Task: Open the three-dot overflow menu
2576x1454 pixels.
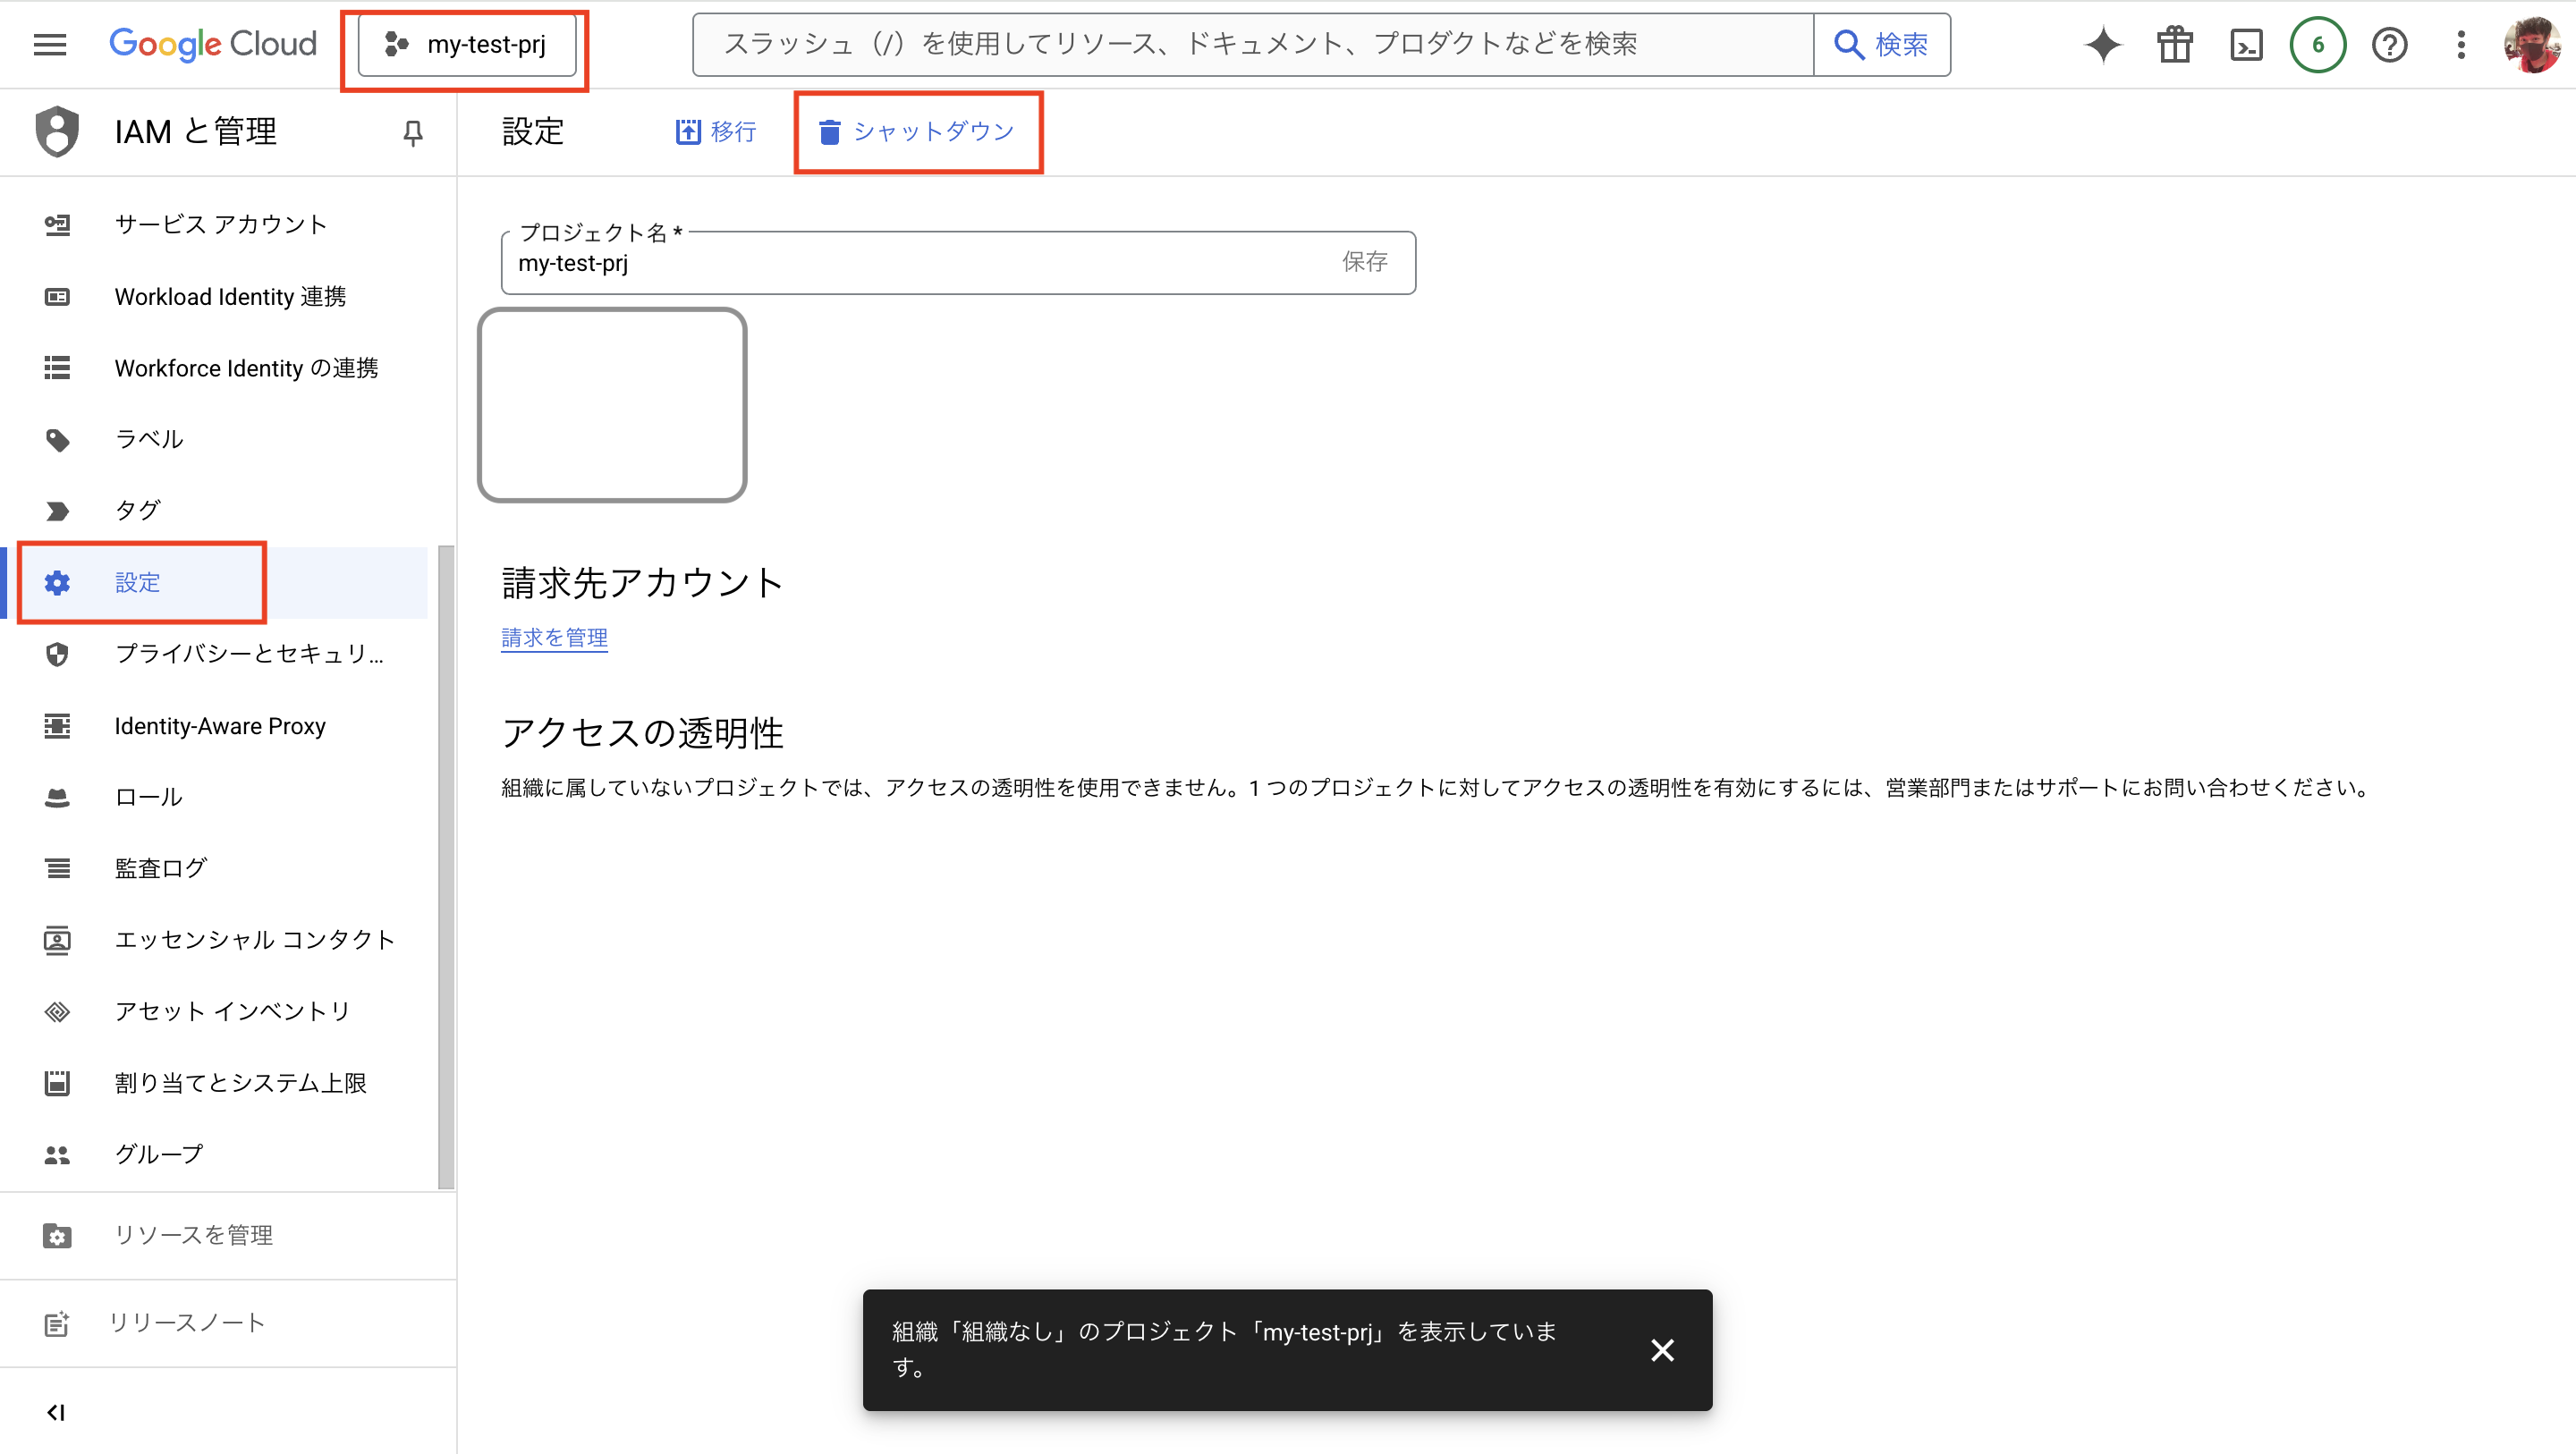Action: pos(2460,44)
